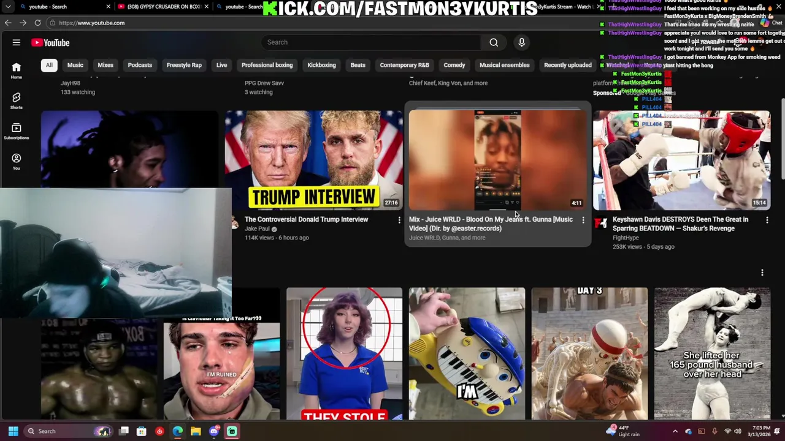Image resolution: width=785 pixels, height=441 pixels.
Task: Select the Mixes filter chip
Action: click(x=105, y=65)
